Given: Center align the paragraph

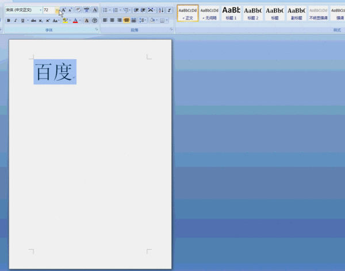Looking at the screenshot, I should [112, 21].
